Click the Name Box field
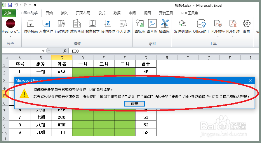 [21, 51]
